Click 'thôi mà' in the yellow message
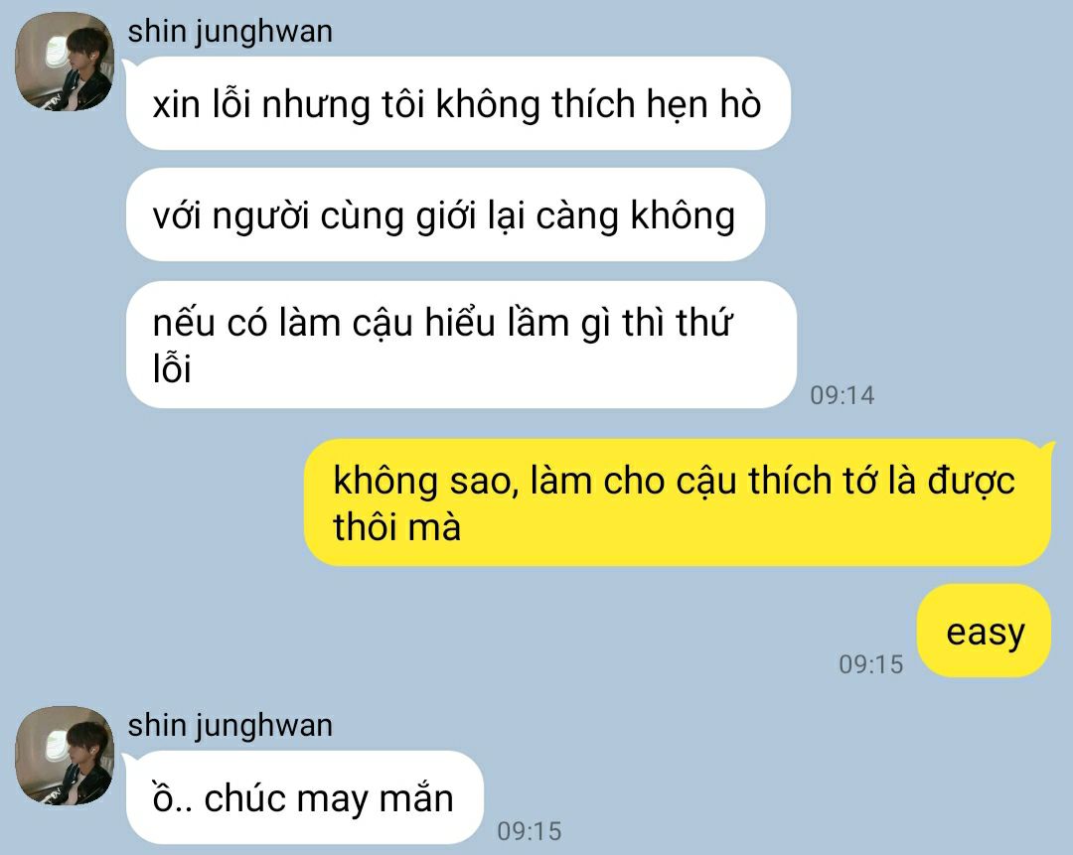The image size is (1073, 855). (x=396, y=527)
